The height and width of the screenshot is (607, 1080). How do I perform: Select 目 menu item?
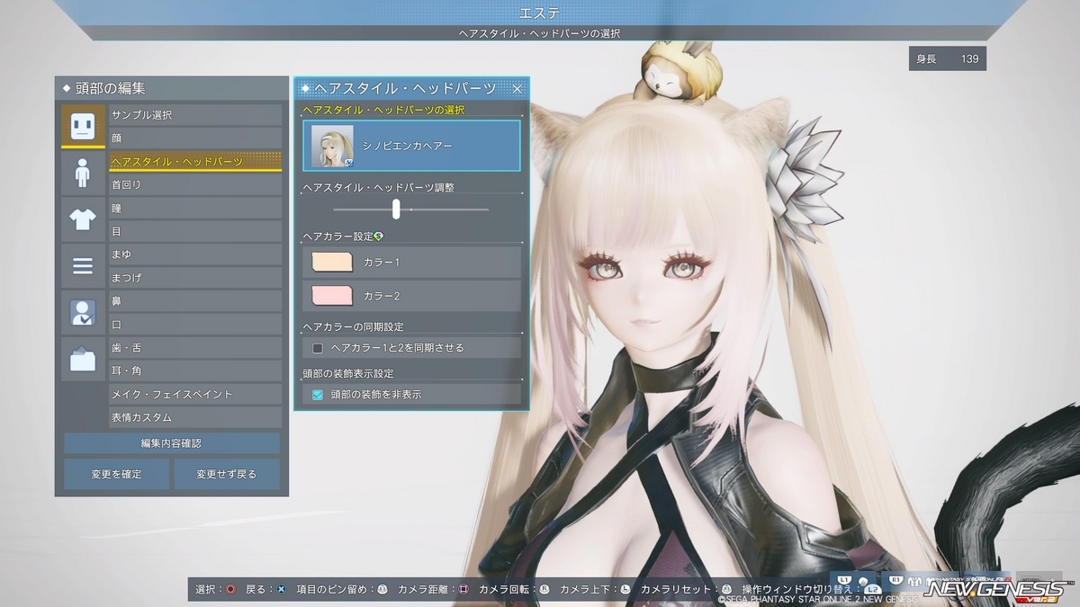[x=195, y=231]
